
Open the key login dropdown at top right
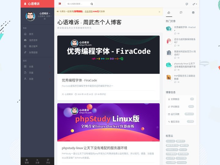coord(195,4)
